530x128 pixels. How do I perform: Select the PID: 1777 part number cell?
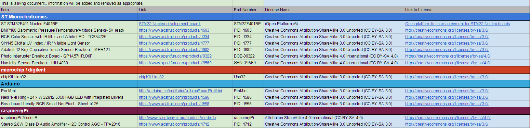tap(248, 43)
